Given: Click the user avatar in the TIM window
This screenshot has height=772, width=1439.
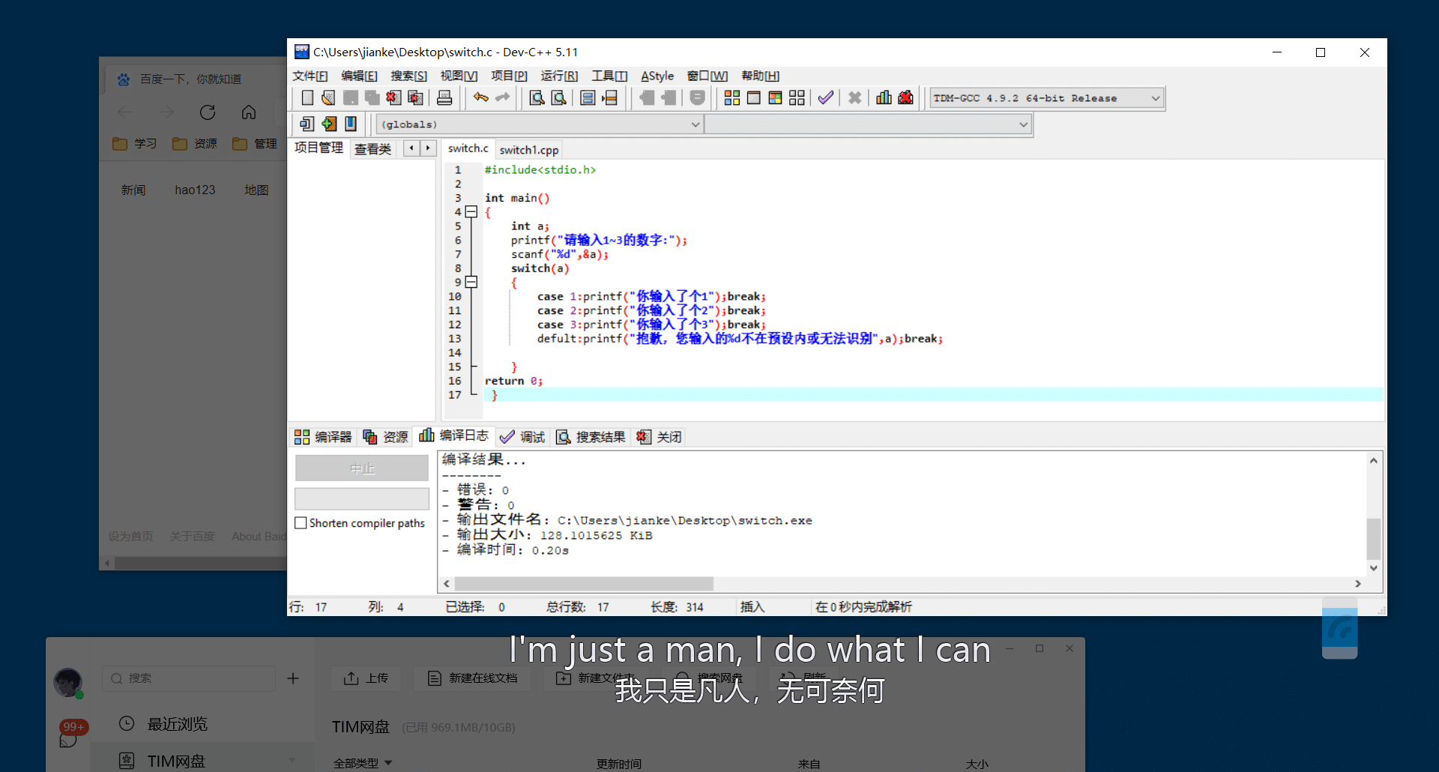Looking at the screenshot, I should [x=68, y=683].
